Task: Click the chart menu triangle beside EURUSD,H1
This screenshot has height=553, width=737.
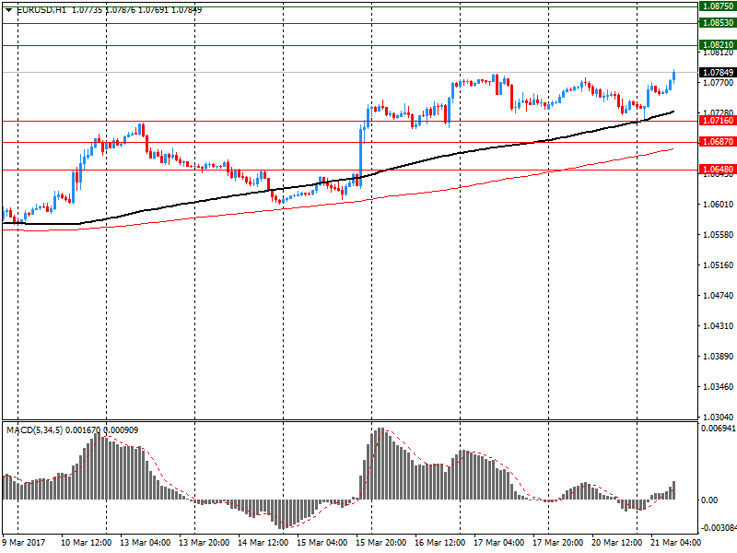Action: 8,10
